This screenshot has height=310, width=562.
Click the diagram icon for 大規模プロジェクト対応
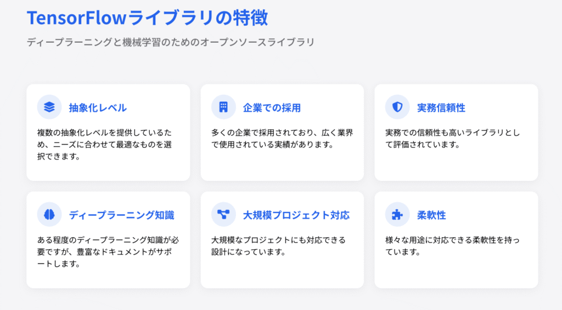(223, 214)
